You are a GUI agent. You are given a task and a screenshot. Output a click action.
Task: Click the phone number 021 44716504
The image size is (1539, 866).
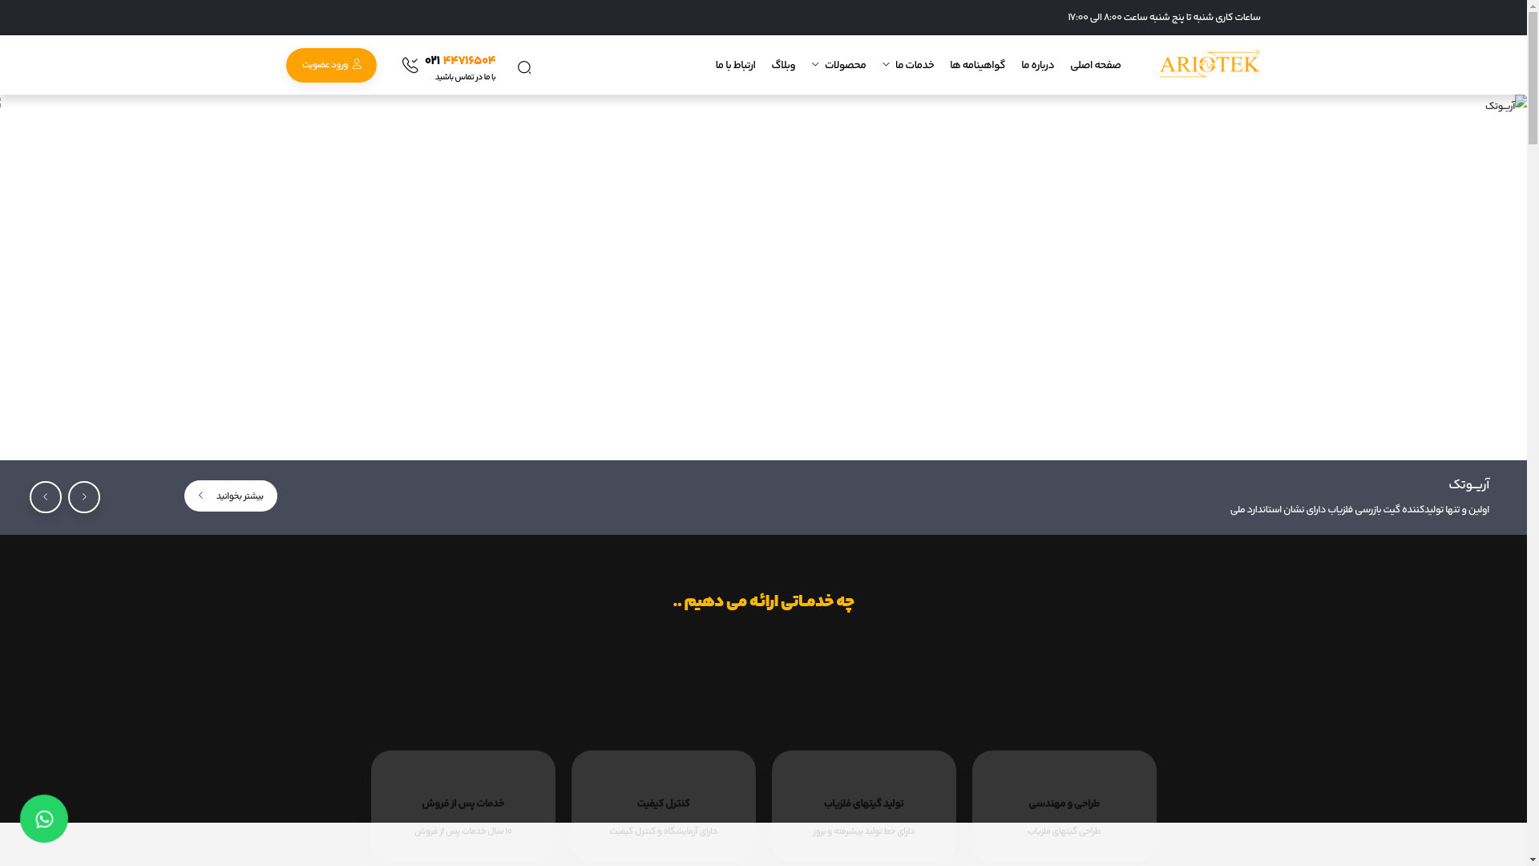click(x=460, y=60)
